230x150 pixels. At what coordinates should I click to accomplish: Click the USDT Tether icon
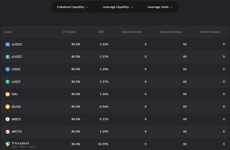coord(8,82)
